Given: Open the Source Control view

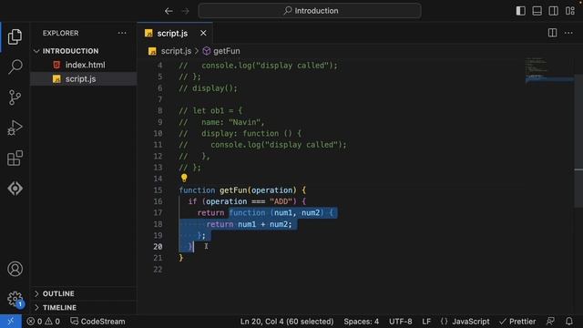Looking at the screenshot, I should click(15, 97).
